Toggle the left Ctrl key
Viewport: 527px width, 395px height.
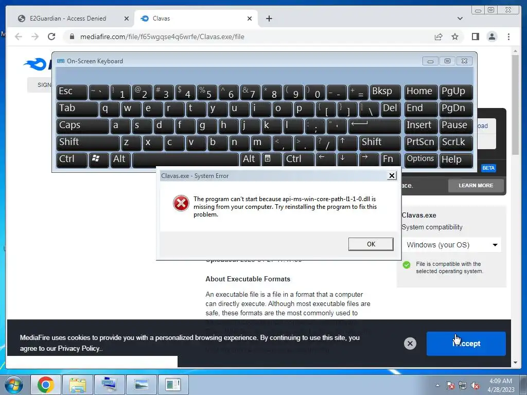(x=72, y=160)
